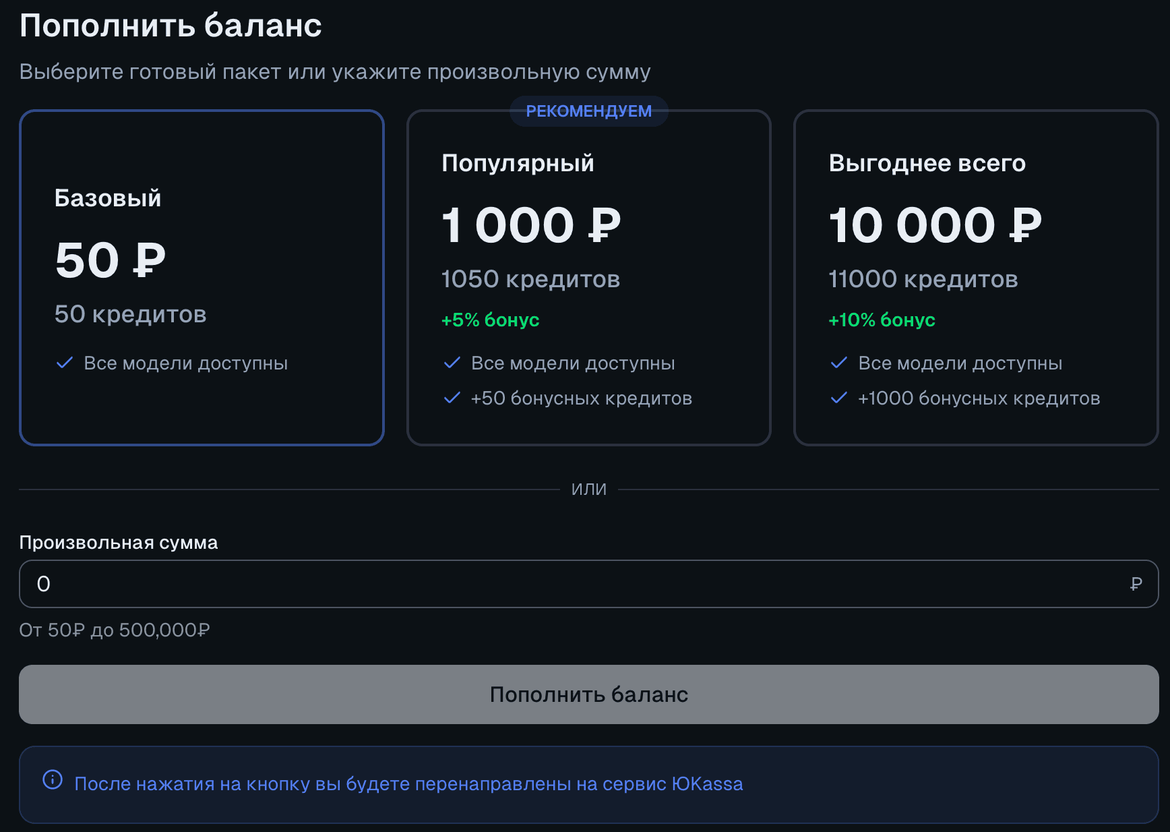Select the Выгоднее всего 10000₽ package card
Image resolution: width=1170 pixels, height=832 pixels.
coord(976,278)
